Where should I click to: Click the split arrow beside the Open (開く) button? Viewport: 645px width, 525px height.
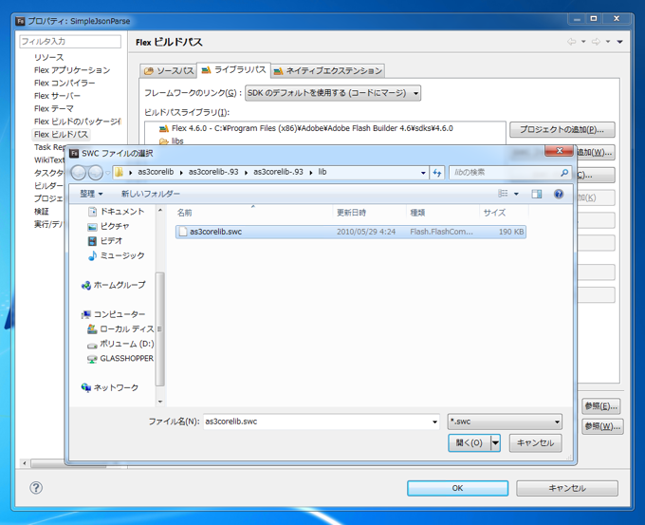point(496,443)
